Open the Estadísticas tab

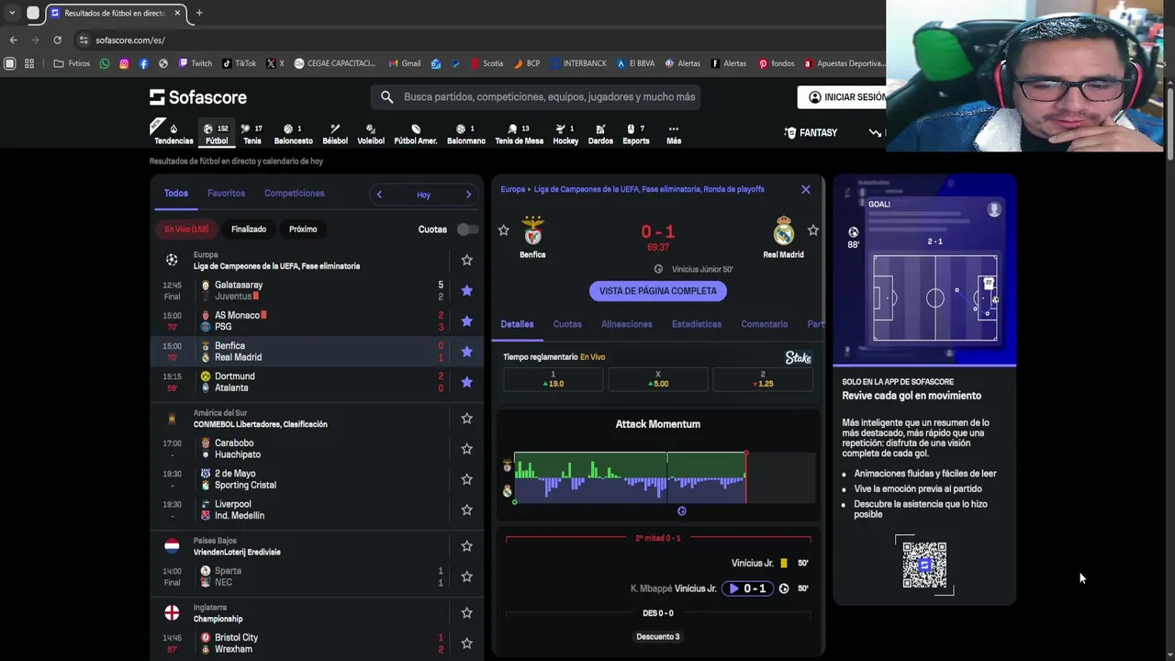[x=697, y=324]
